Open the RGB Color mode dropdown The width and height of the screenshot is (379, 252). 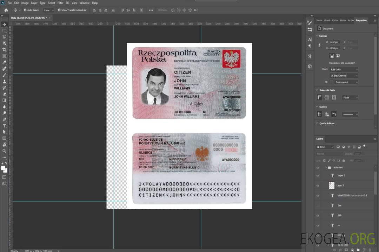pyautogui.click(x=344, y=69)
